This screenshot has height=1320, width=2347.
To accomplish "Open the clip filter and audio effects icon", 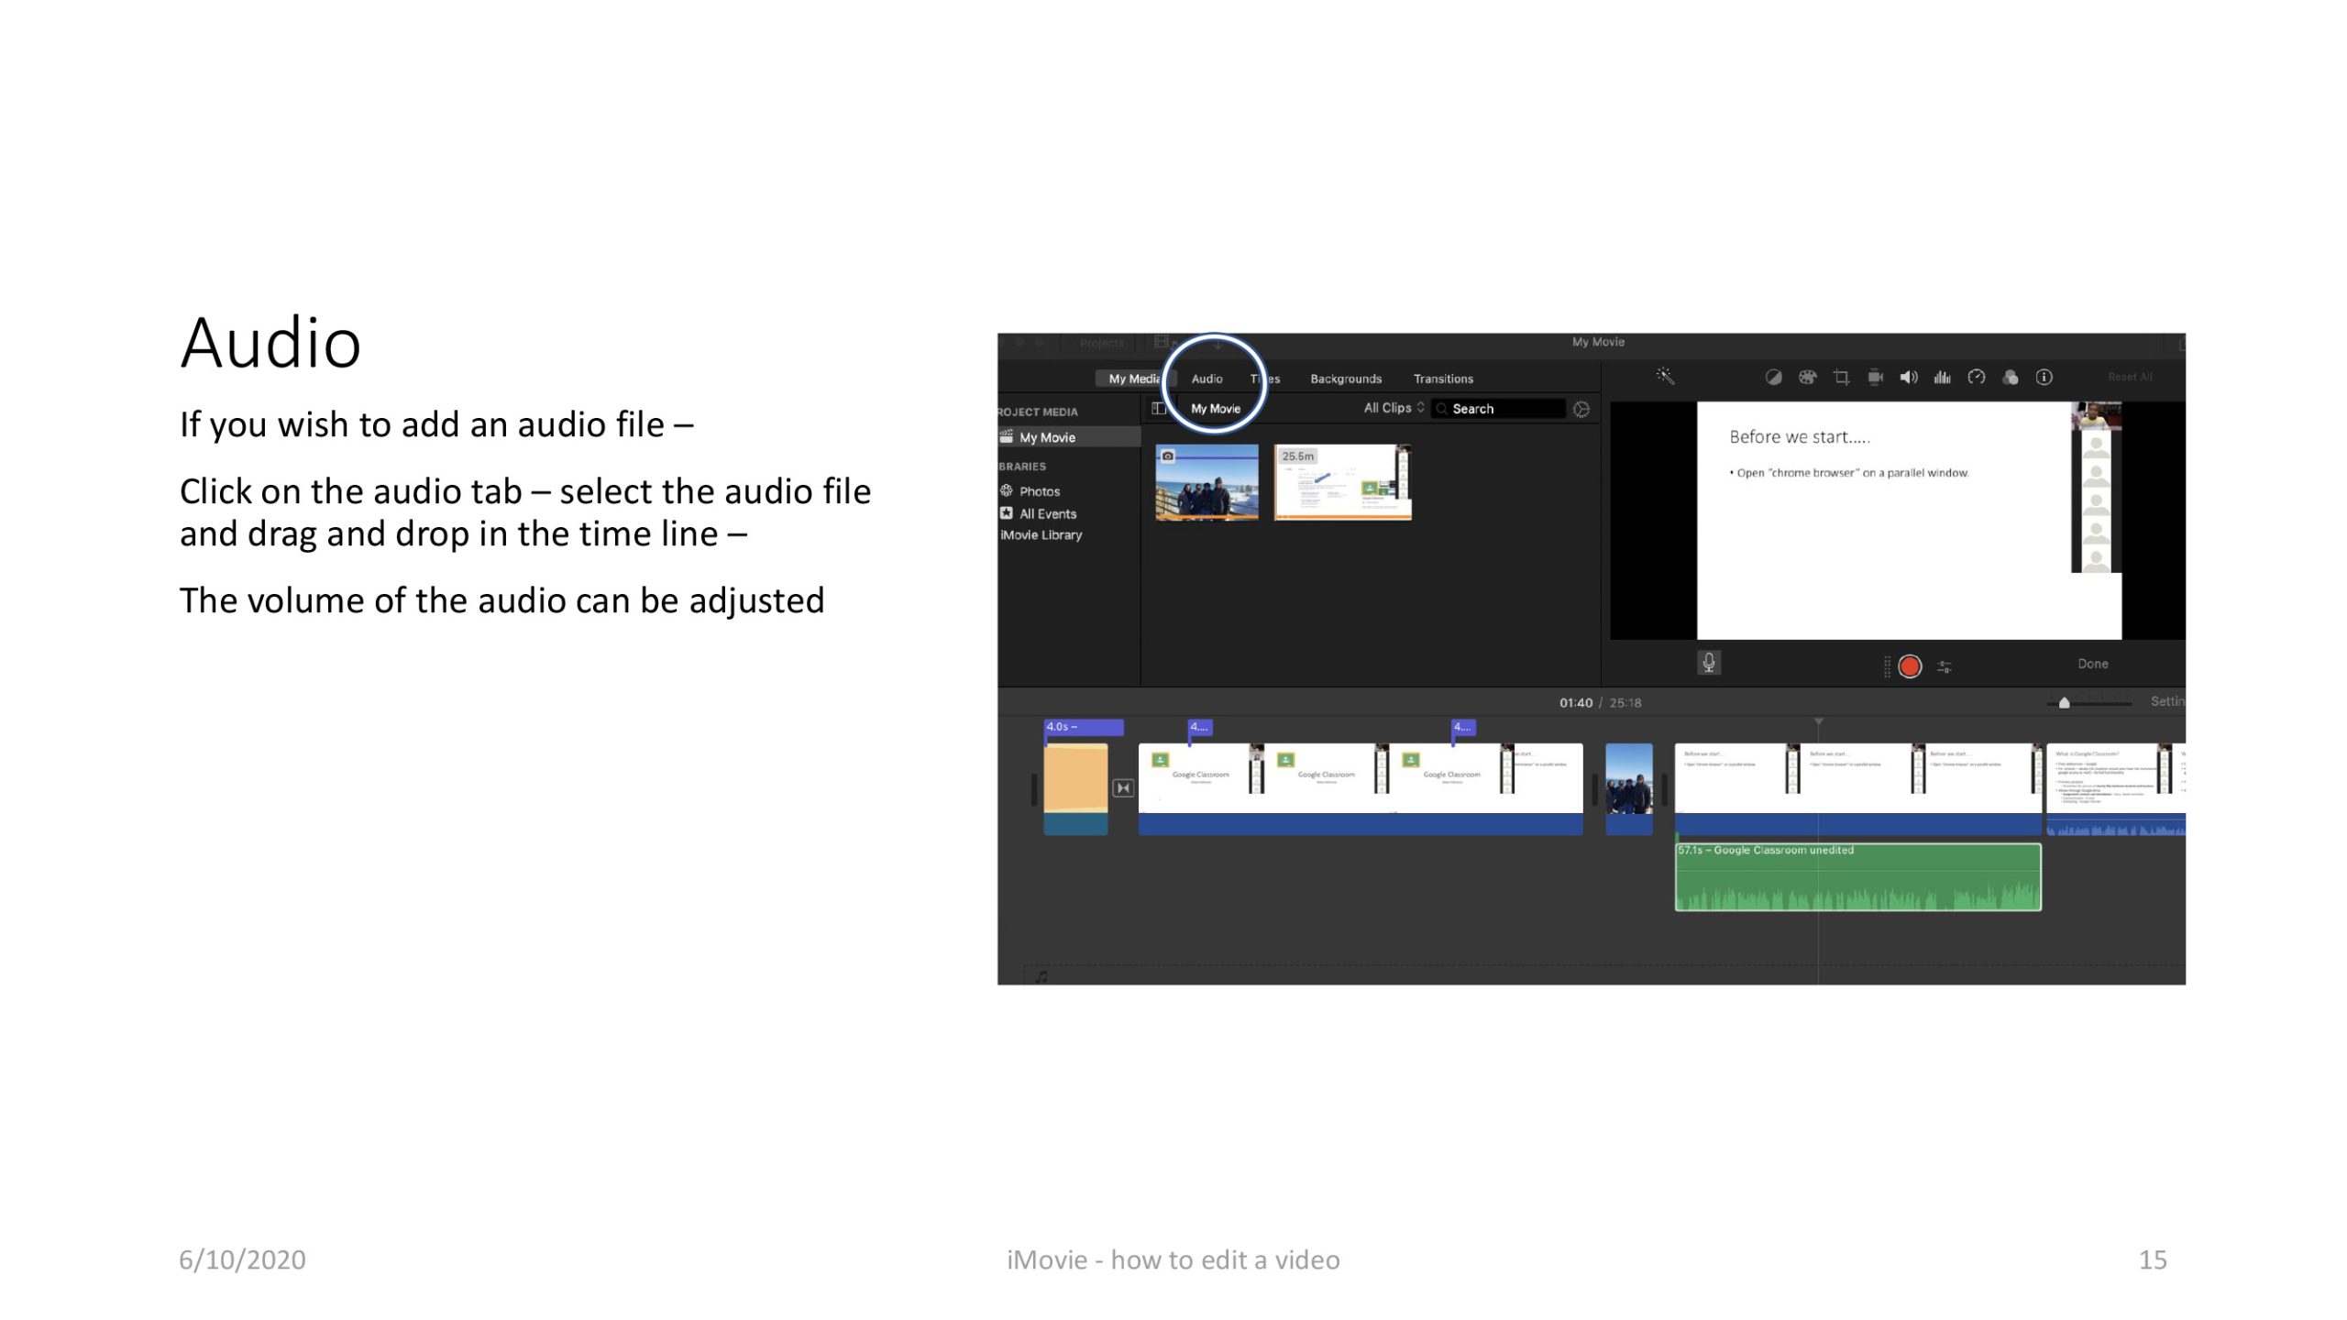I will tap(2010, 378).
